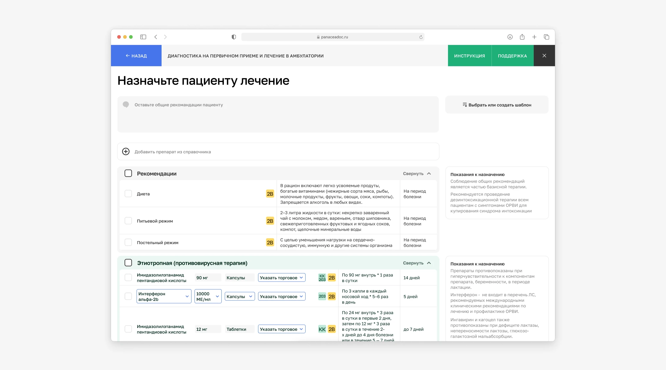Go back with НАЗАД button
The image size is (666, 370).
pyautogui.click(x=136, y=56)
